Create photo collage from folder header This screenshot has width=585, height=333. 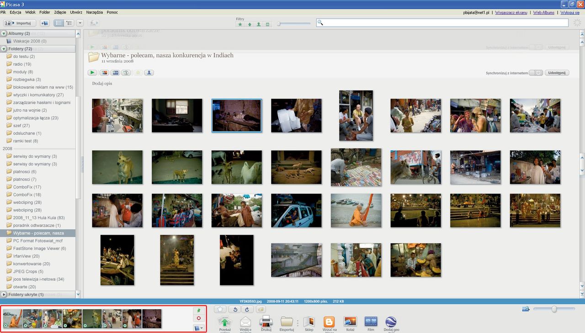(104, 73)
